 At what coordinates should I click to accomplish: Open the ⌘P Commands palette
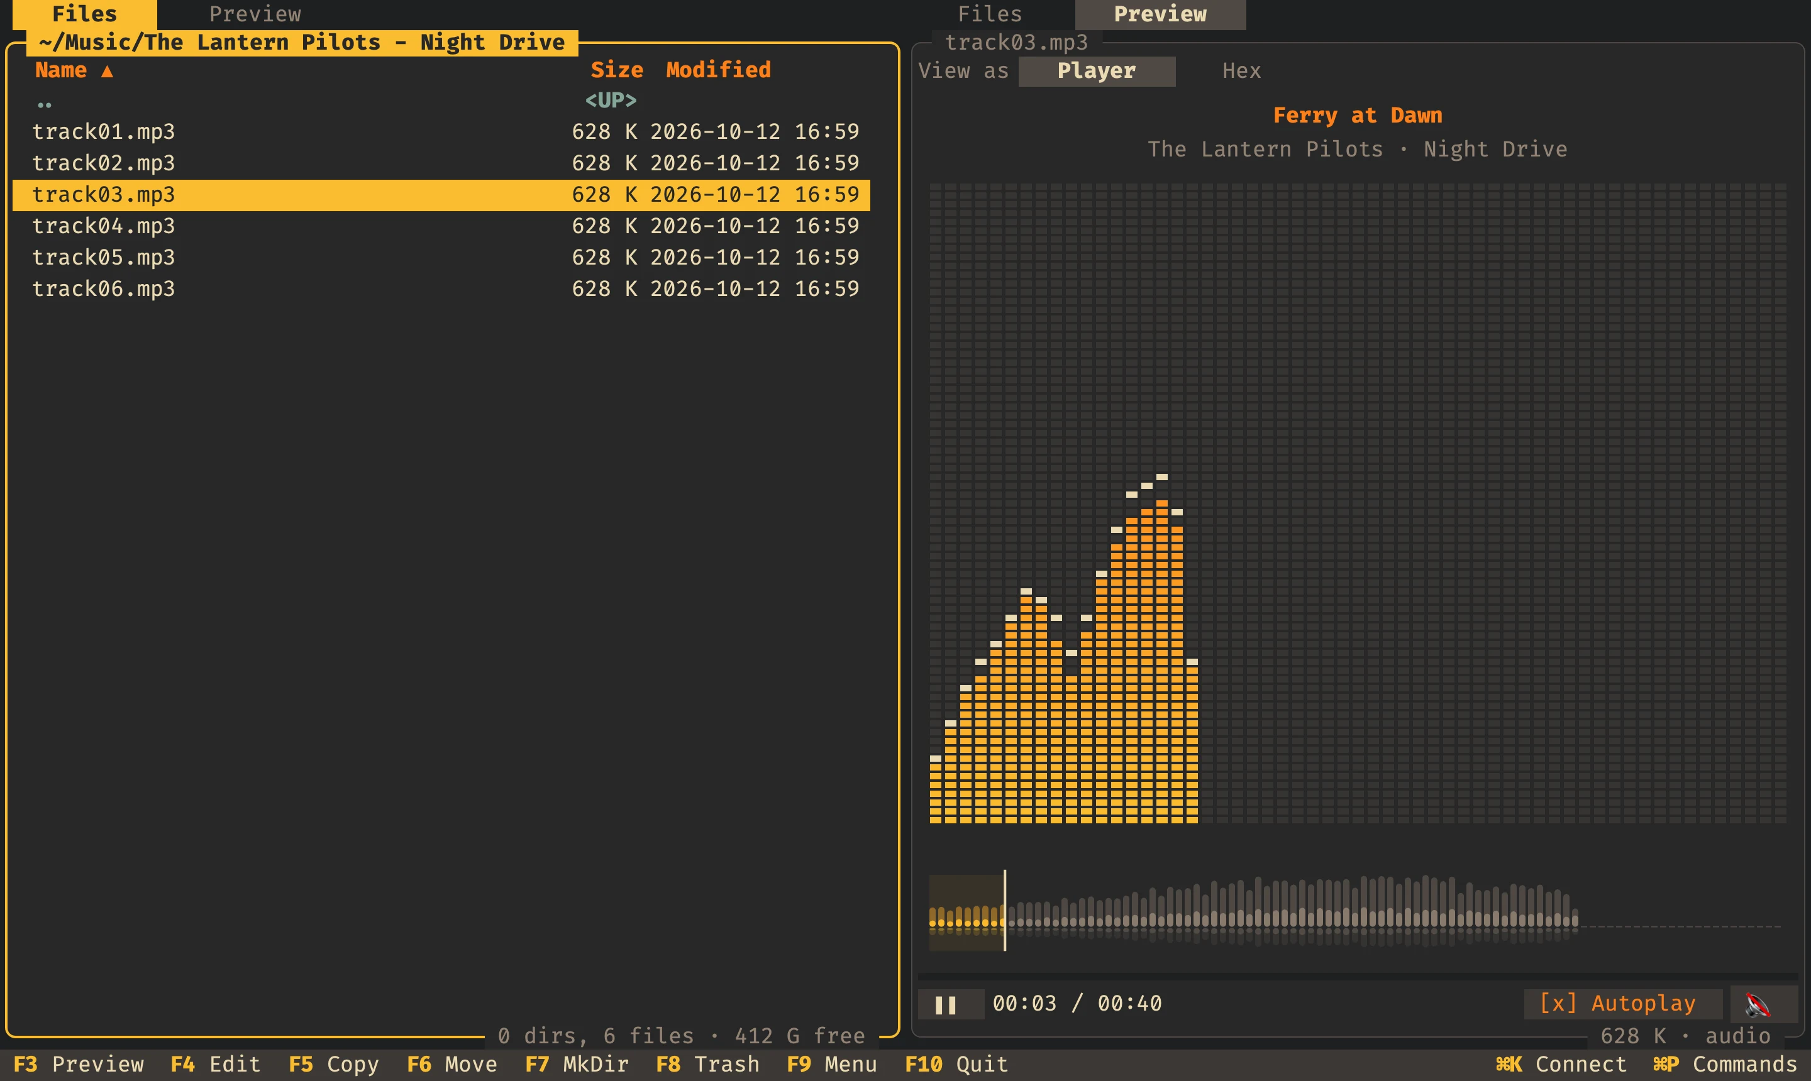(1725, 1064)
